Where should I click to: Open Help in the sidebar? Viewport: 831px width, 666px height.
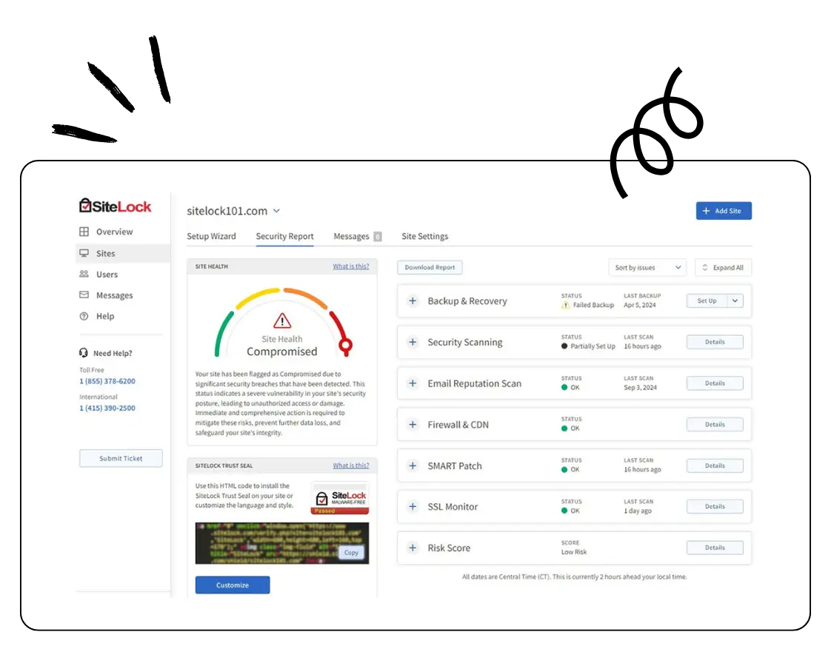105,316
